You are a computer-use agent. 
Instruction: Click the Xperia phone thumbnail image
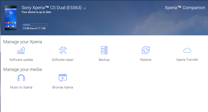click(11, 18)
